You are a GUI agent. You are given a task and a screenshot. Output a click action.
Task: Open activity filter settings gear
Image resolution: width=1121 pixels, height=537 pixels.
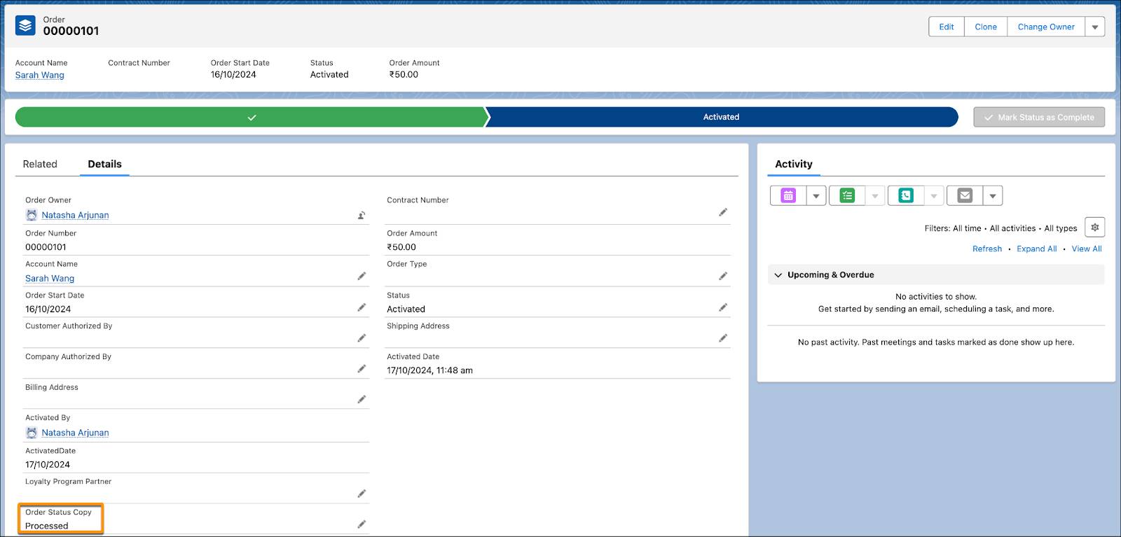pyautogui.click(x=1095, y=228)
